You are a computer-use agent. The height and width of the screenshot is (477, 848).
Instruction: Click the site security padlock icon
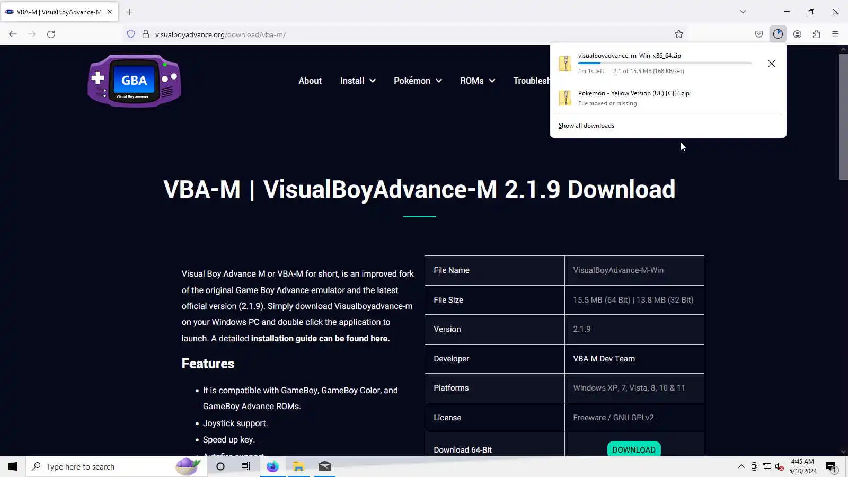point(146,34)
